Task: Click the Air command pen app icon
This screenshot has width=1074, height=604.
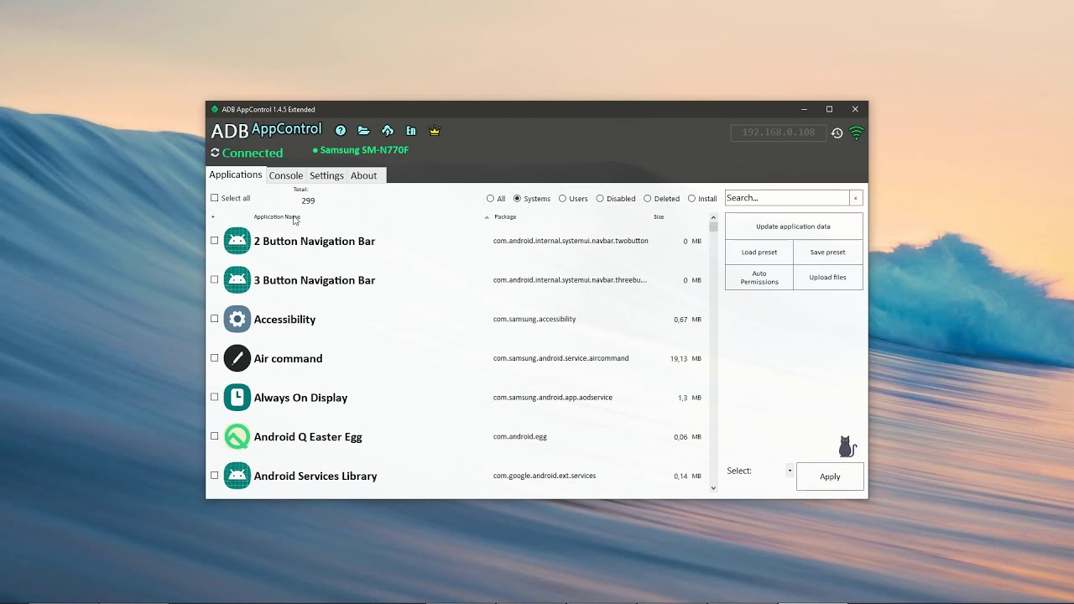Action: click(237, 358)
